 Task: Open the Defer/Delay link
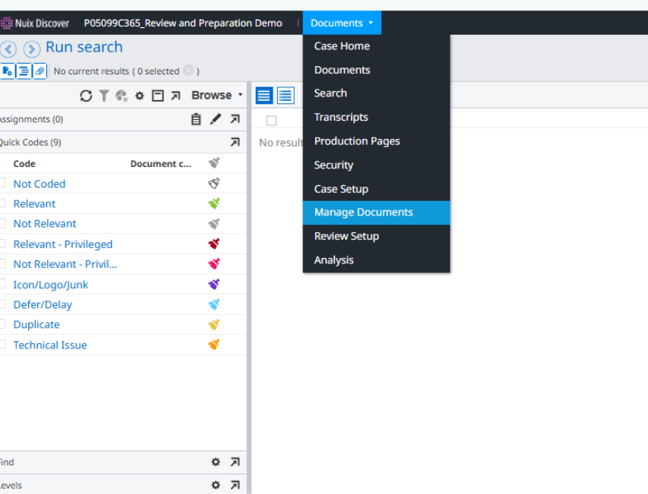(x=43, y=304)
